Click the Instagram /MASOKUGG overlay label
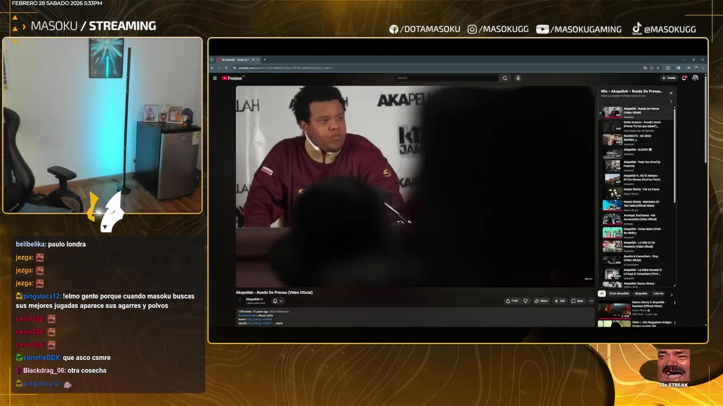The image size is (723, 406). [x=498, y=29]
